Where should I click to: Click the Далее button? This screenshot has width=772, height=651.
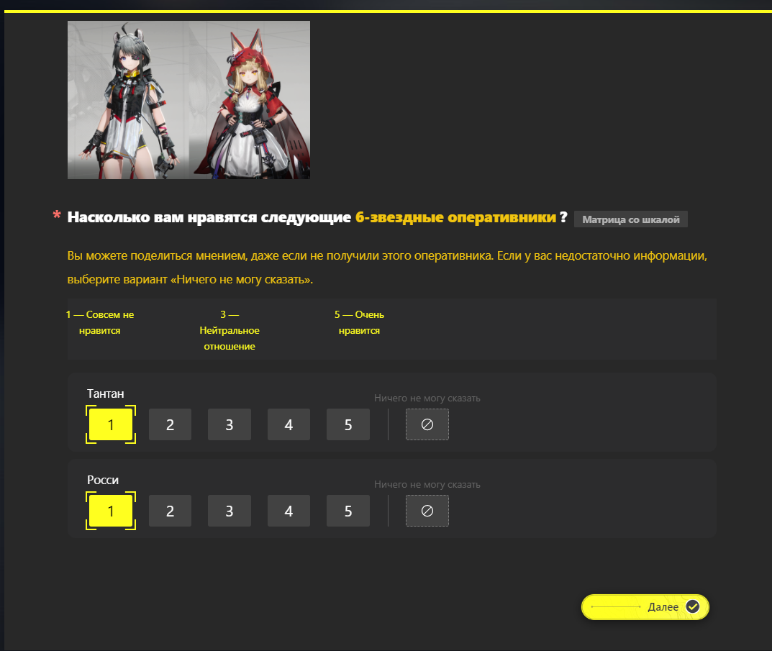coord(645,606)
